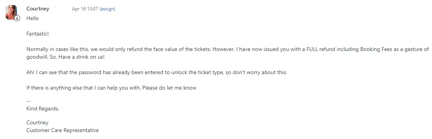Click the Hello greeting line
Image resolution: width=432 pixels, height=139 pixels.
coord(33,19)
